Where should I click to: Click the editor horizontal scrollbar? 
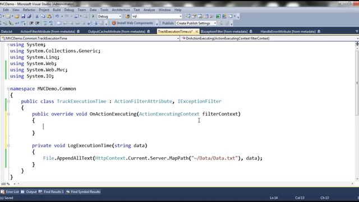tap(186, 183)
